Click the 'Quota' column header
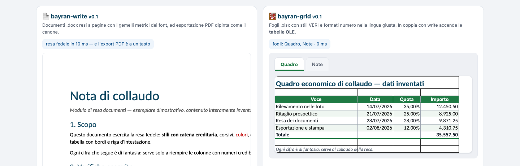This screenshot has width=520, height=166. click(407, 99)
